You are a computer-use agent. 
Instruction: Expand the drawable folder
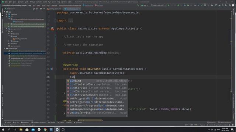click(9, 34)
